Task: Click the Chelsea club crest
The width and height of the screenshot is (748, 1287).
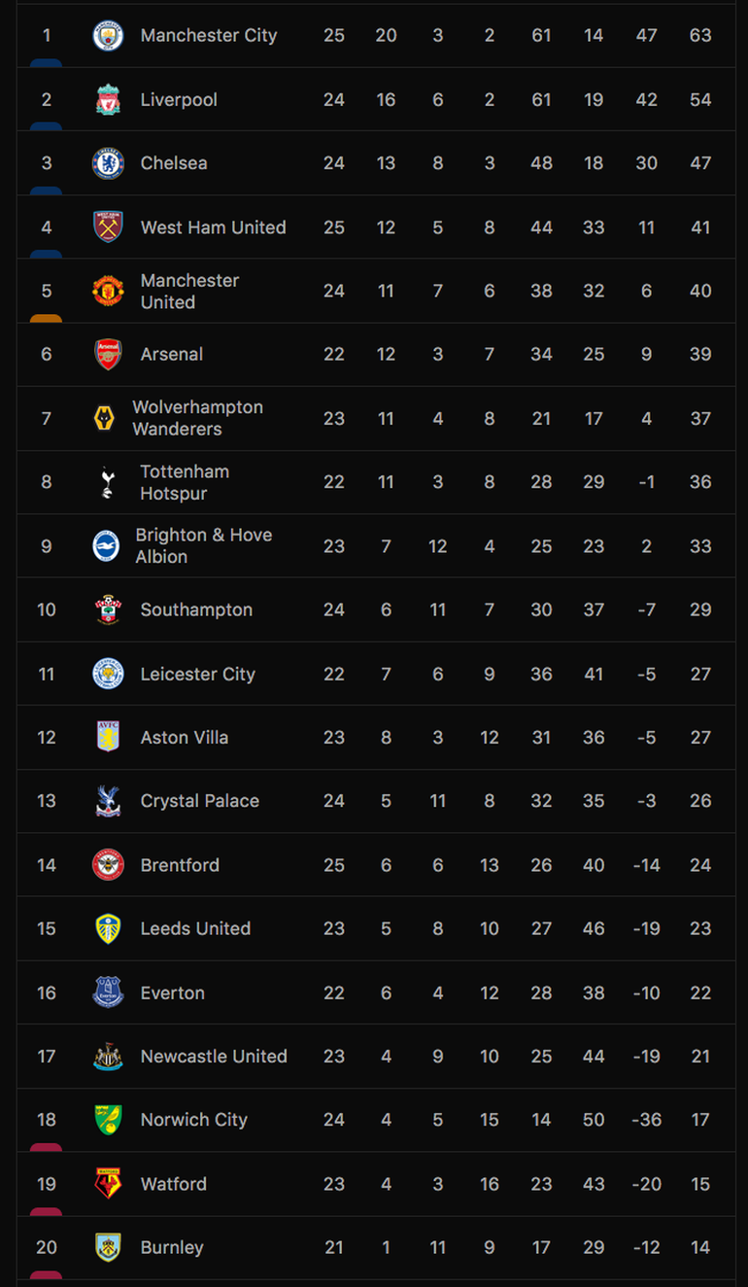Action: click(x=108, y=163)
